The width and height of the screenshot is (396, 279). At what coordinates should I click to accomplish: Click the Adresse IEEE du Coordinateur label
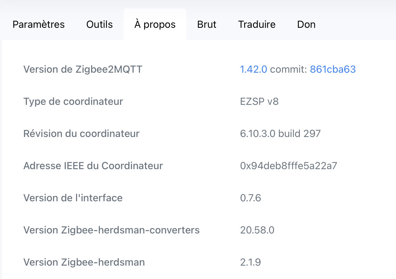coord(93,166)
